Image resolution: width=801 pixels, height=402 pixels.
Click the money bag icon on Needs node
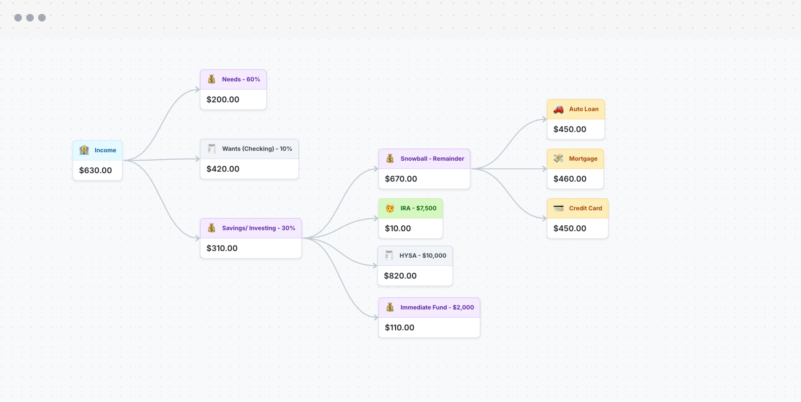(211, 79)
